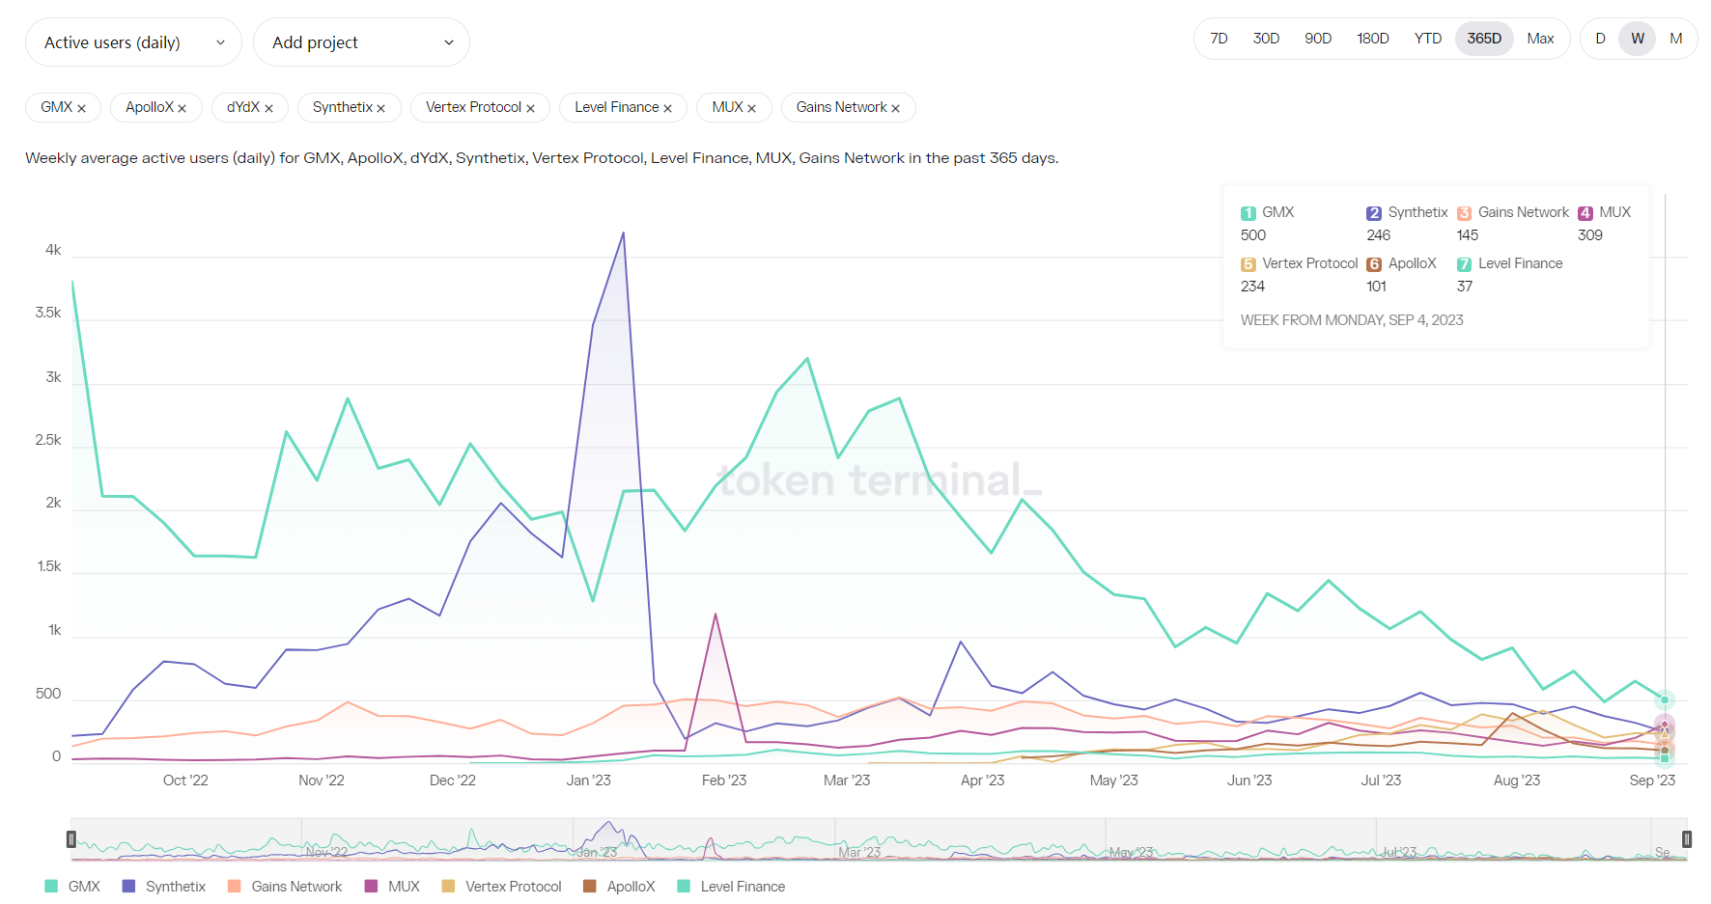
Task: Expand the Add project dropdown
Action: pos(361,42)
